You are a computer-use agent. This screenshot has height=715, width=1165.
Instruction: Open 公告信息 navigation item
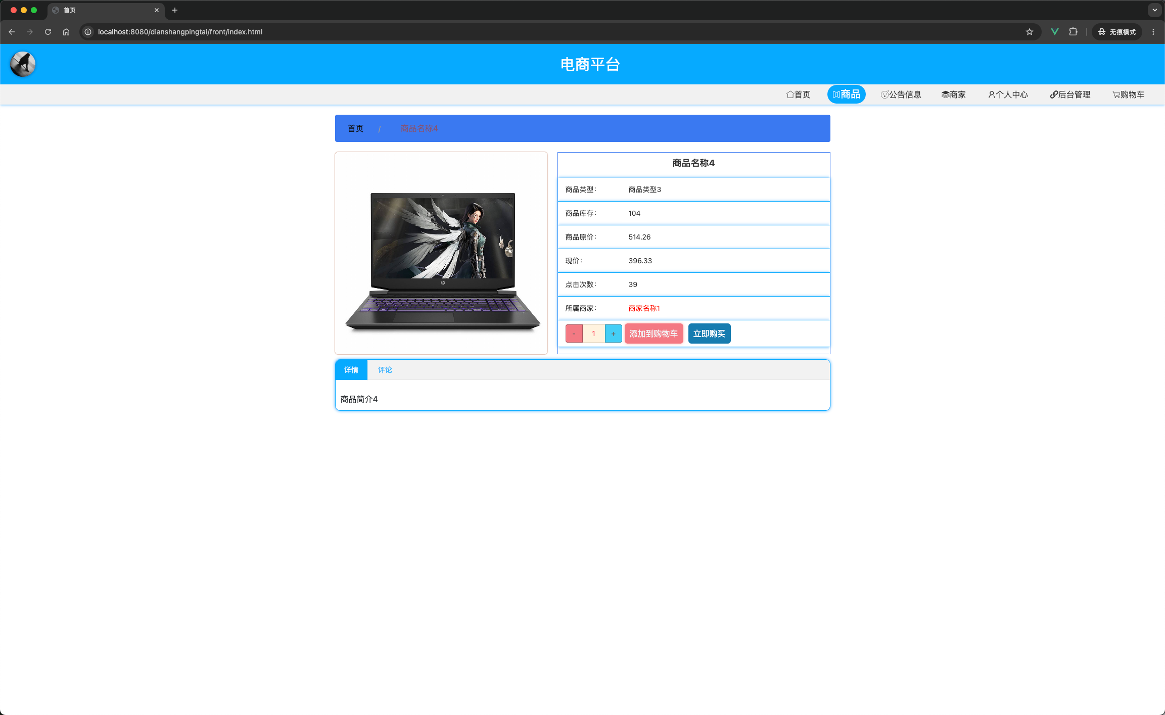(x=901, y=94)
